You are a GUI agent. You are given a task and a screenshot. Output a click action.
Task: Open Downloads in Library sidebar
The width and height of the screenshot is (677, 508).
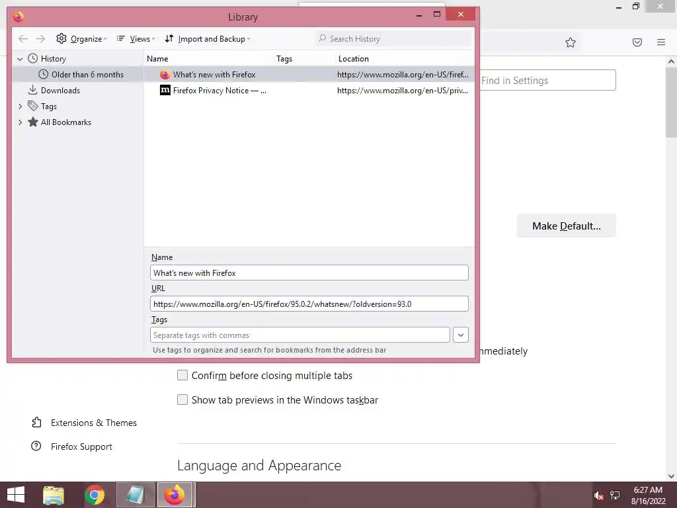click(54, 90)
